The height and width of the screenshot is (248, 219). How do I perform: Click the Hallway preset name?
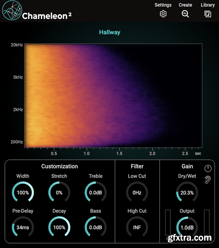pyautogui.click(x=109, y=32)
